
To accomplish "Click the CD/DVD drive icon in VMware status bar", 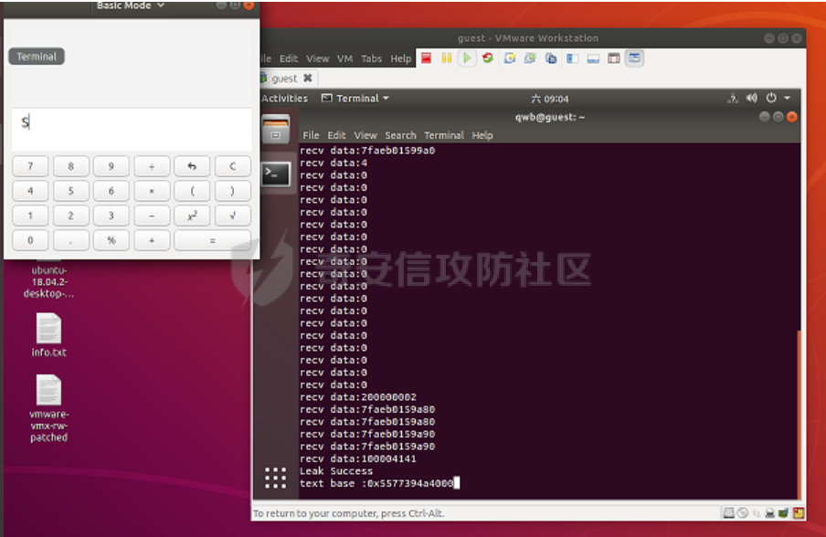I will point(742,512).
